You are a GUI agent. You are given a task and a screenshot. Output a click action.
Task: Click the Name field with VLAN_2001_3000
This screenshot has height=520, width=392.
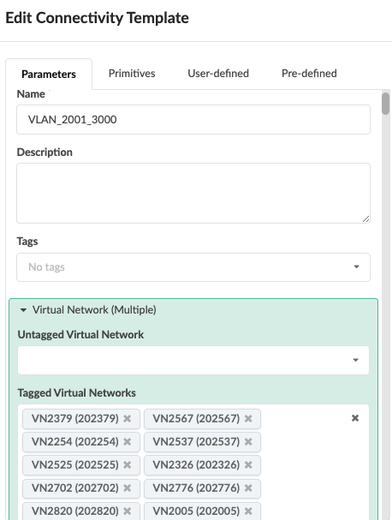193,119
